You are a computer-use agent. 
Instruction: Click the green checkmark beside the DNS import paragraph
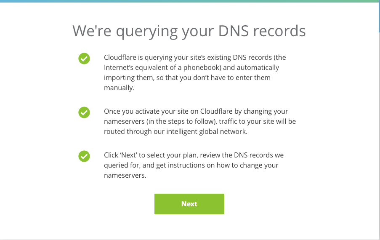[x=84, y=59]
